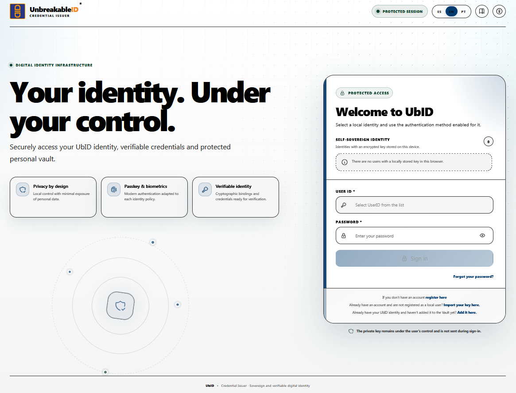Focus the Enter your password field
This screenshot has height=393, width=516.
pyautogui.click(x=414, y=236)
